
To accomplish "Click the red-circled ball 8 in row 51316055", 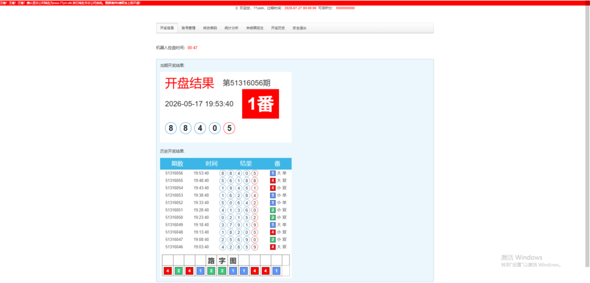I will click(x=255, y=180).
